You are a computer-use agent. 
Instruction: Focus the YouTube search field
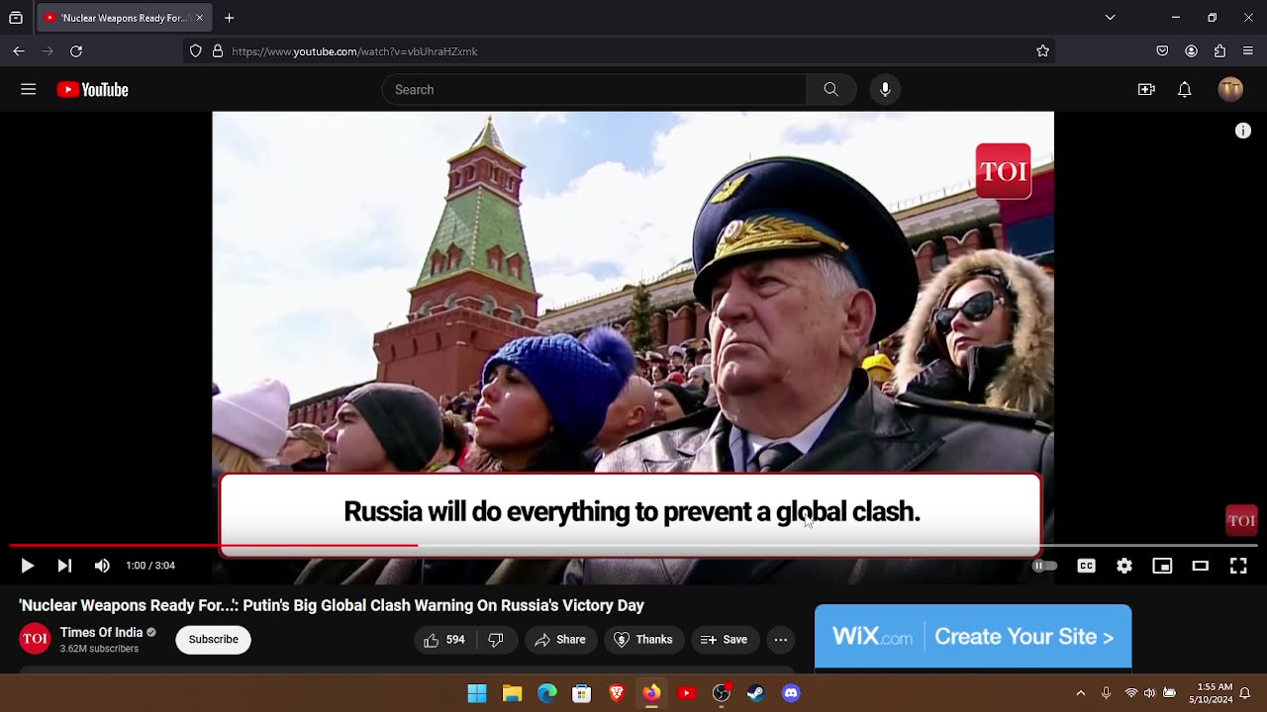594,90
